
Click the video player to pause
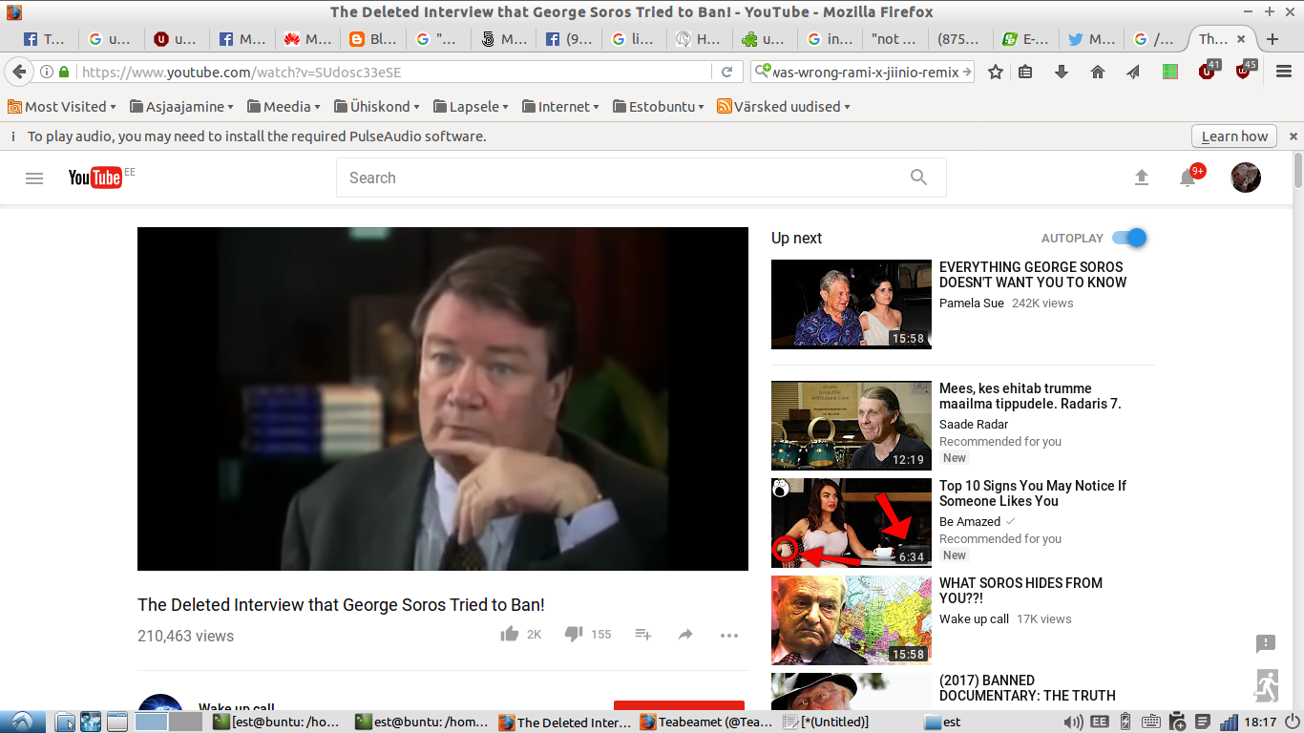(443, 399)
